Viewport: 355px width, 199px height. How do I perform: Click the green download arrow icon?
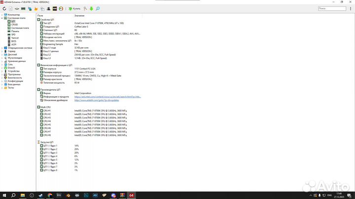91,8
